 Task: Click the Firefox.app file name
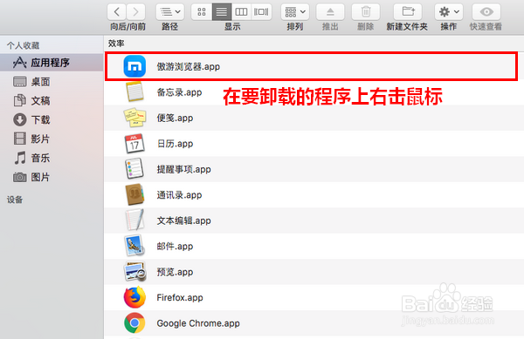click(180, 298)
